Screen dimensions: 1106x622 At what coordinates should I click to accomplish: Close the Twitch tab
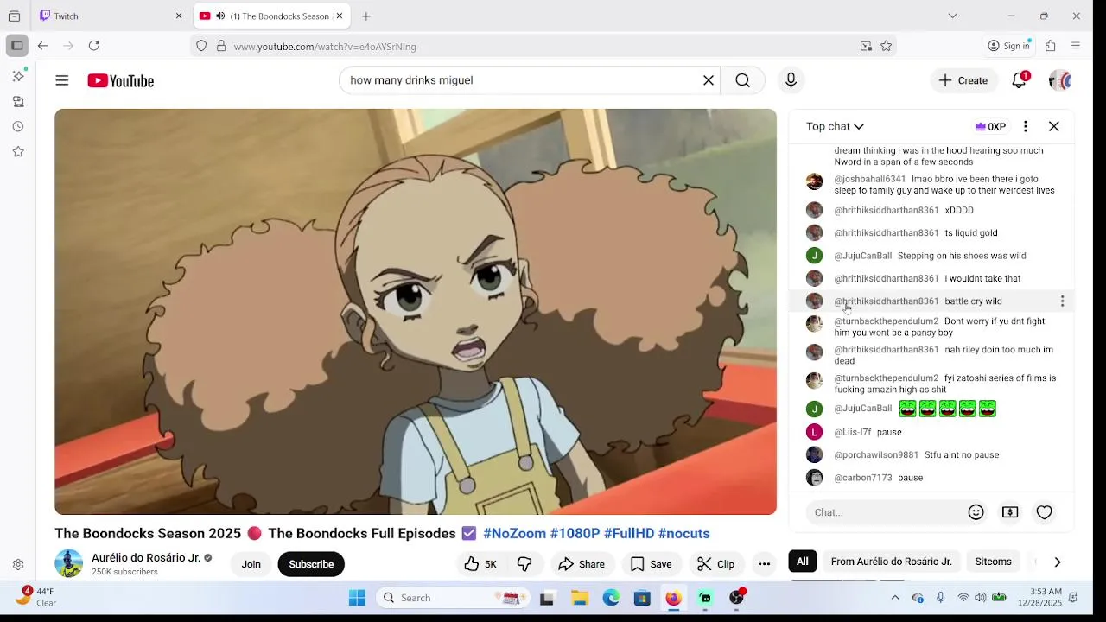tap(179, 16)
